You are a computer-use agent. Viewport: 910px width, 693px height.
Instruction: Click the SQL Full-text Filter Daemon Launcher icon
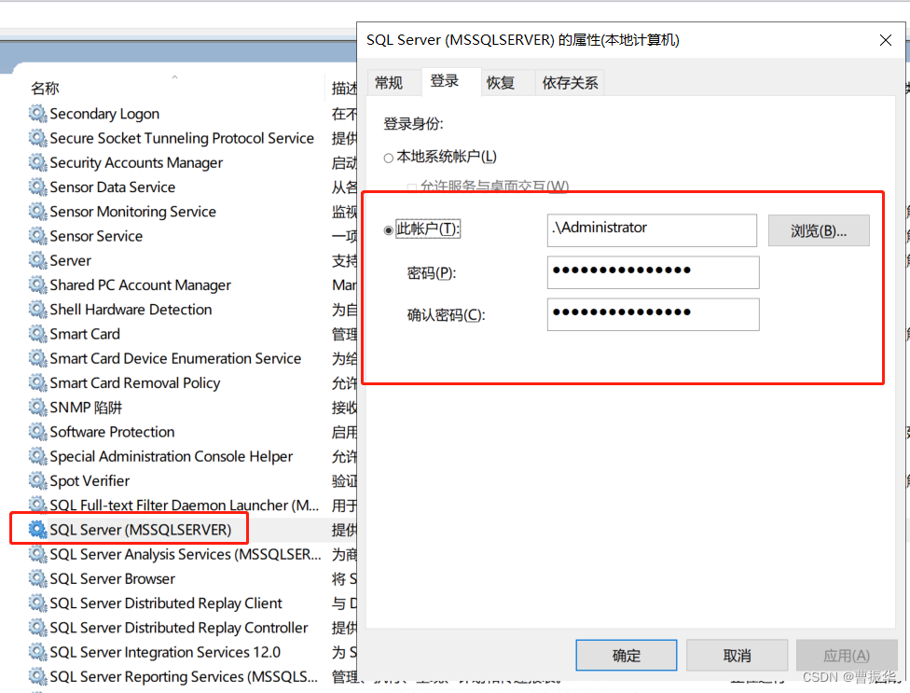point(37,505)
